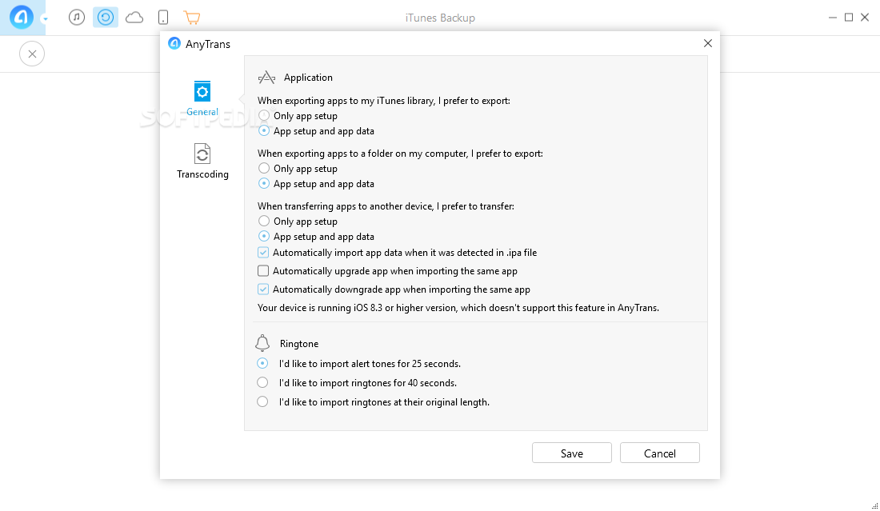Screen dimensions: 880x511
Task: Switch to the device phone icon
Action: (163, 18)
